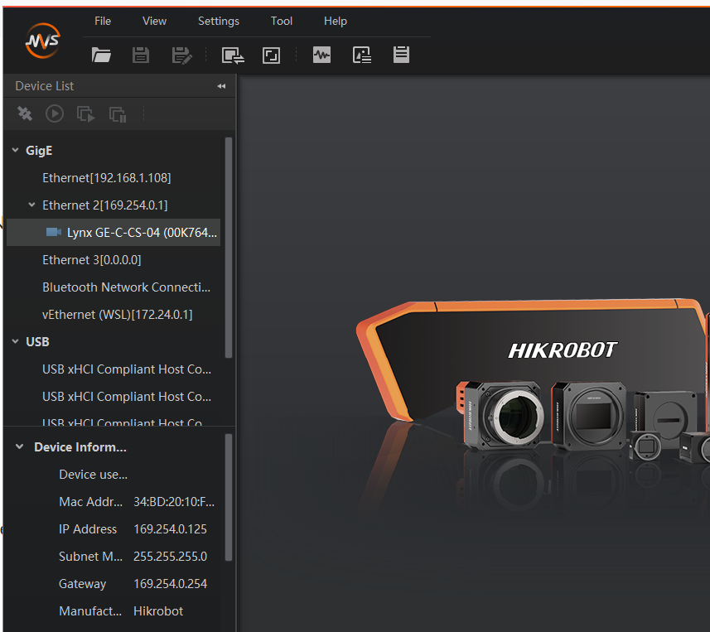This screenshot has height=632, width=710.
Task: Collapse the Device List panel with double arrow
Action: point(221,86)
